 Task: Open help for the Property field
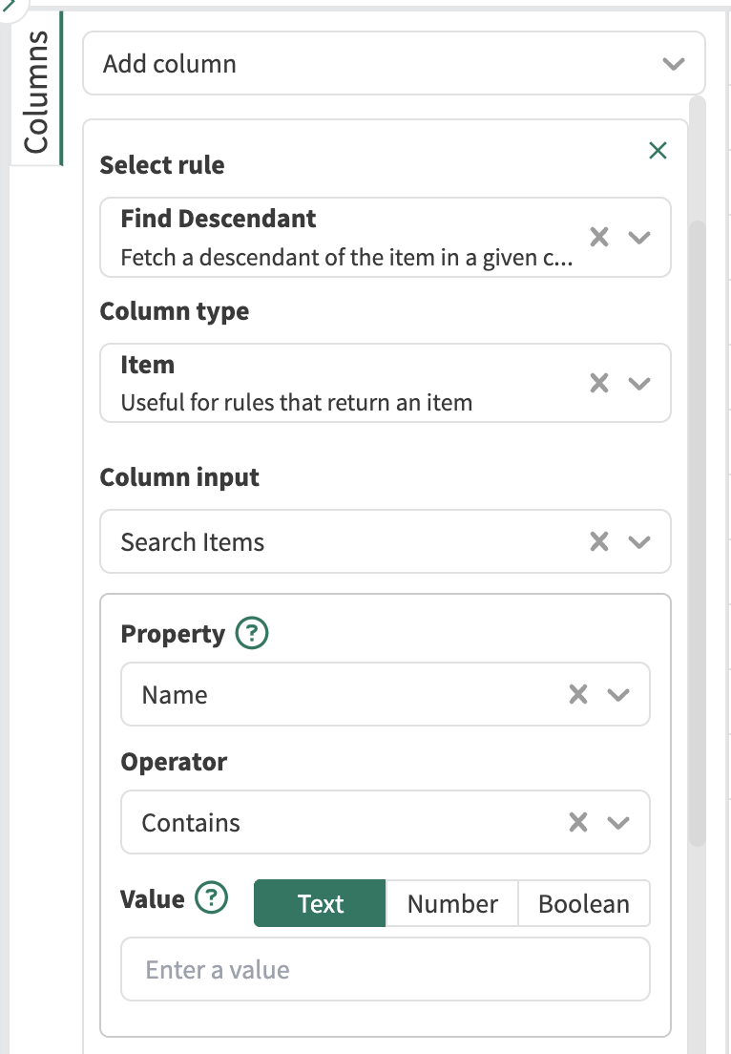click(252, 634)
